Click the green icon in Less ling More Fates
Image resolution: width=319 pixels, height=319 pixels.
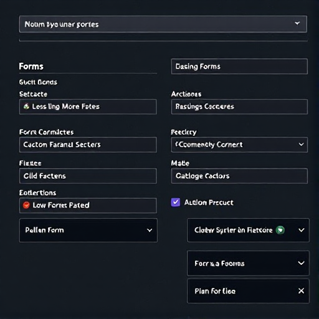click(26, 107)
